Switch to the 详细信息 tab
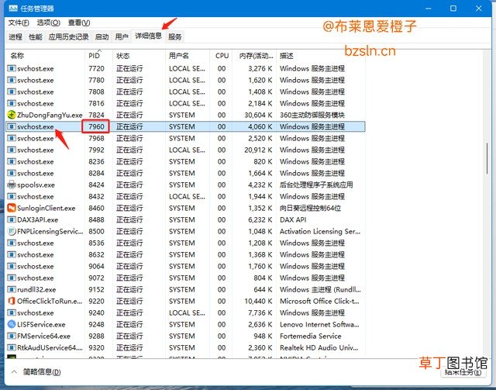The image size is (496, 390). 148,36
